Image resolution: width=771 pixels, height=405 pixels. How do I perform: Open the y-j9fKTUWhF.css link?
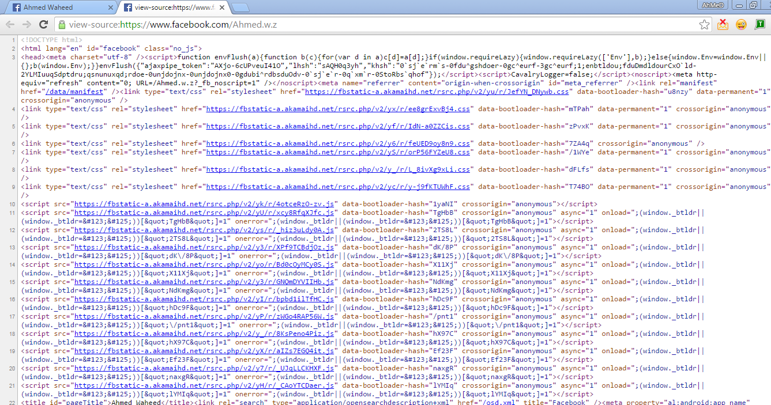[338, 187]
